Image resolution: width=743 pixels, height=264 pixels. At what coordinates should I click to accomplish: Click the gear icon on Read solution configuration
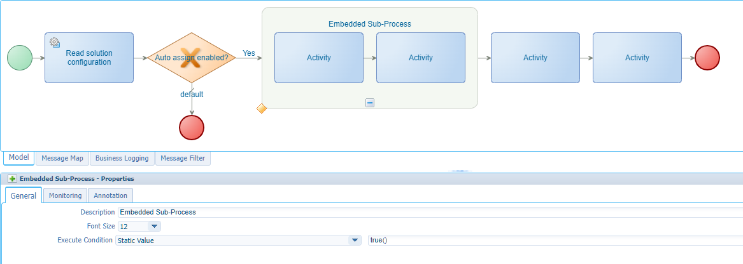55,43
